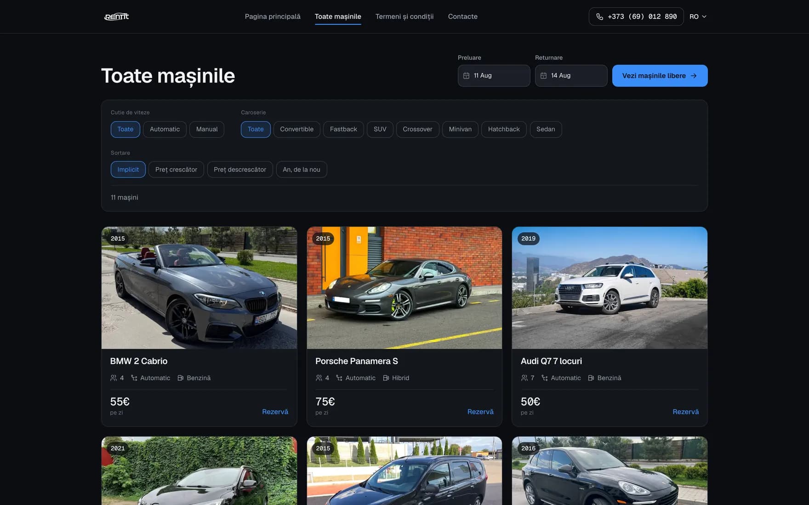This screenshot has width=809, height=505.
Task: Click seats icon on Porsche Panamera S card
Action: click(319, 378)
